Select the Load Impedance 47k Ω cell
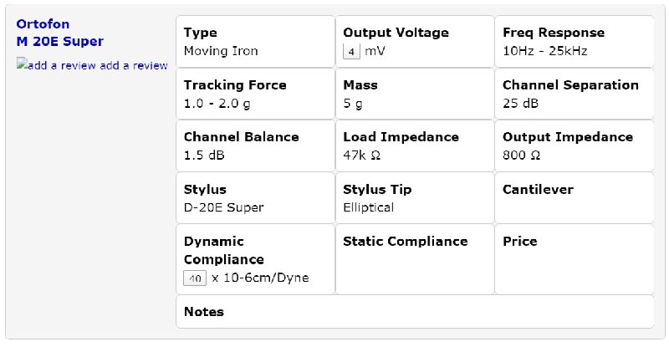The image size is (669, 347). click(x=415, y=146)
